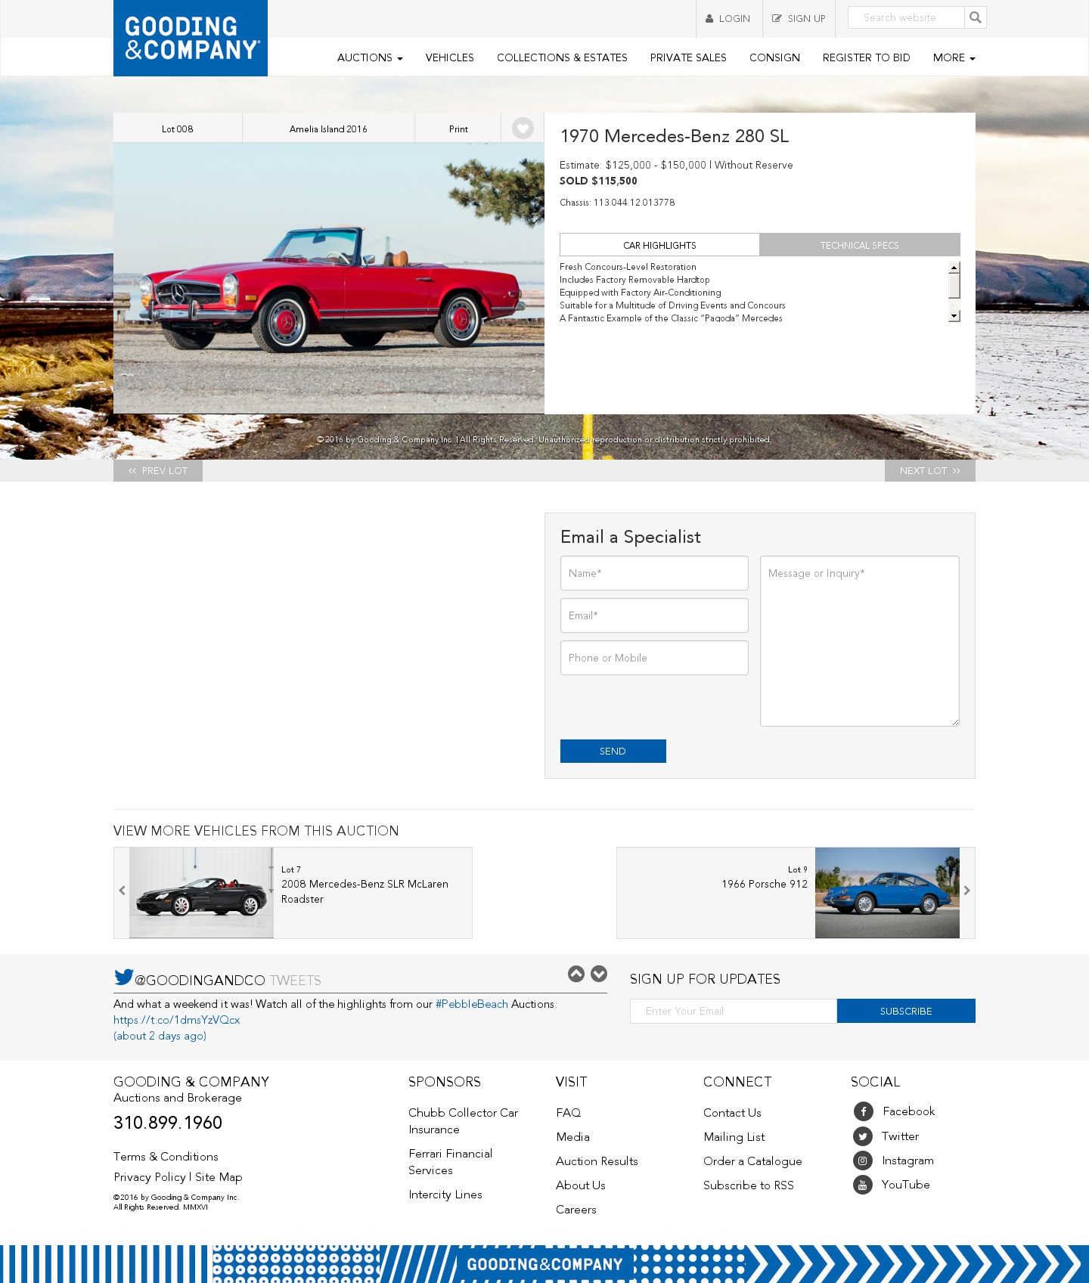Open Chubb Collector Car Insurance link
The height and width of the screenshot is (1283, 1089).
coord(463,1121)
